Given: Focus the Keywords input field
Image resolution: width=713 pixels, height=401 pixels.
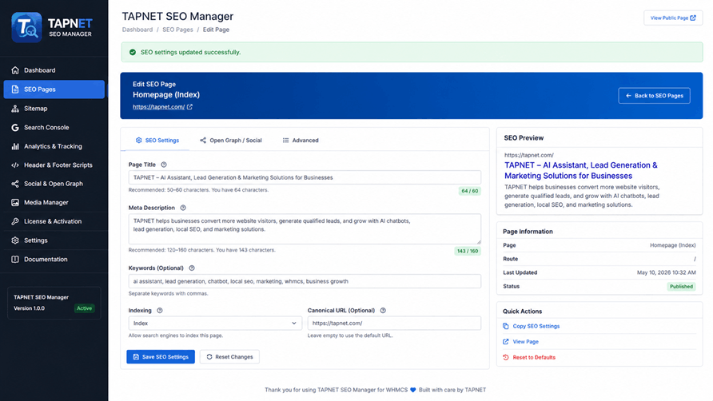Looking at the screenshot, I should click(x=305, y=281).
